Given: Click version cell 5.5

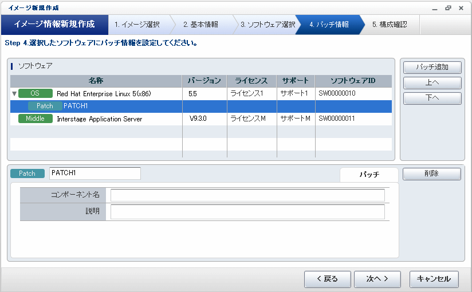Looking at the screenshot, I should tap(192, 94).
